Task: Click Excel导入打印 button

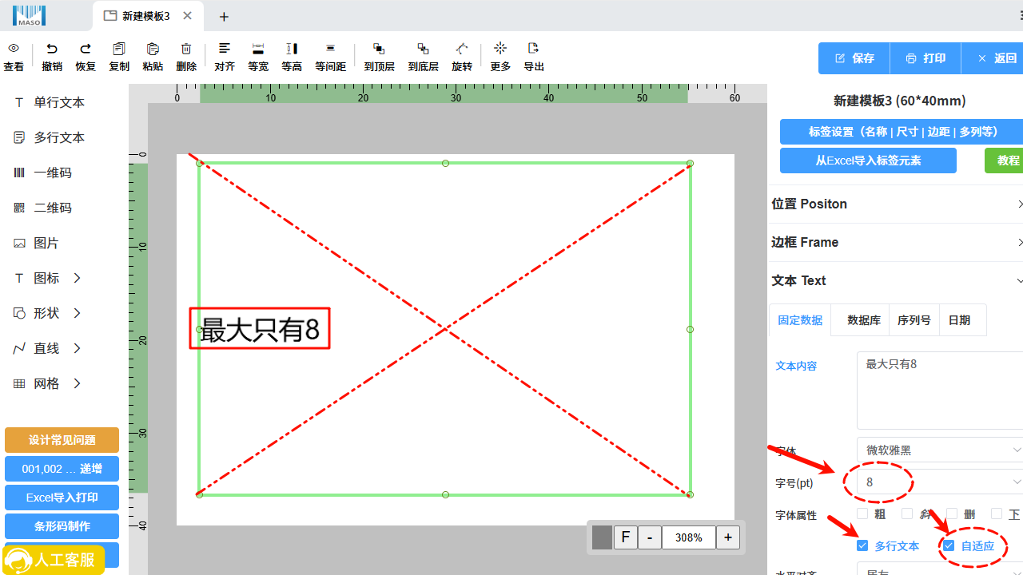Action: point(62,498)
